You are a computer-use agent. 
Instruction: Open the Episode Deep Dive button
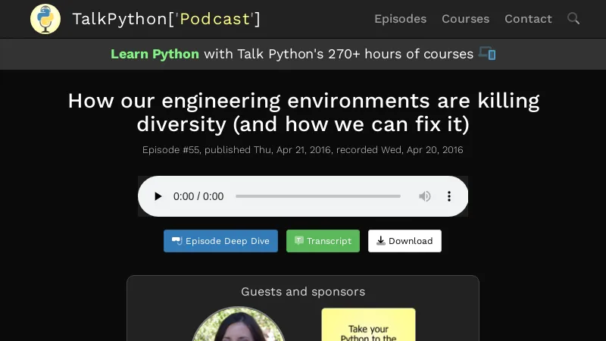(220, 241)
